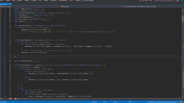This screenshot has width=184, height=103.
Task: Open the Тест menu
Action: [x=40, y=1]
